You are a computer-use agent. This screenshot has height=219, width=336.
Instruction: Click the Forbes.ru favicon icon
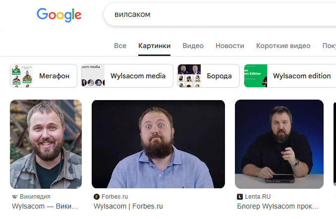point(97,197)
